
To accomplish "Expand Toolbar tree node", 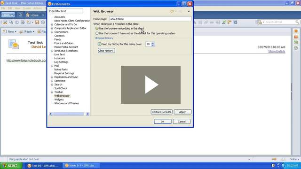I will pyautogui.click(x=52, y=92).
